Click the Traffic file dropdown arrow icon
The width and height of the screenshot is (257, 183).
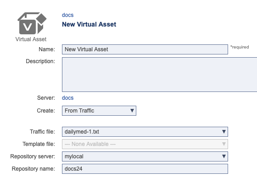224,132
